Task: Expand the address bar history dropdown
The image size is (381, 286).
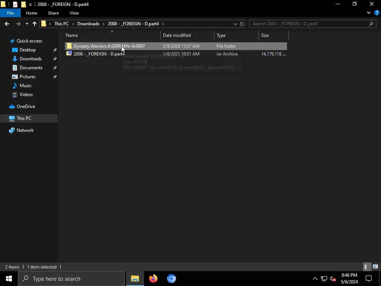Action: 235,24
